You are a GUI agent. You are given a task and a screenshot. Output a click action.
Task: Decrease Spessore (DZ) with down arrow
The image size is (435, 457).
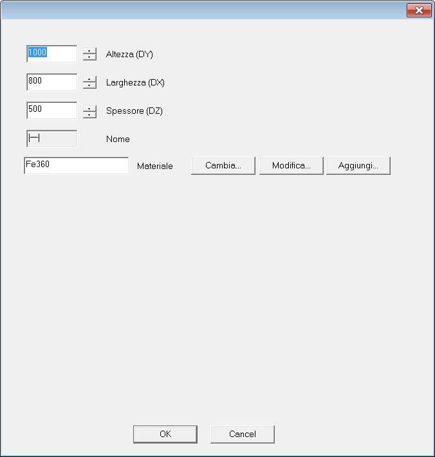click(x=89, y=114)
